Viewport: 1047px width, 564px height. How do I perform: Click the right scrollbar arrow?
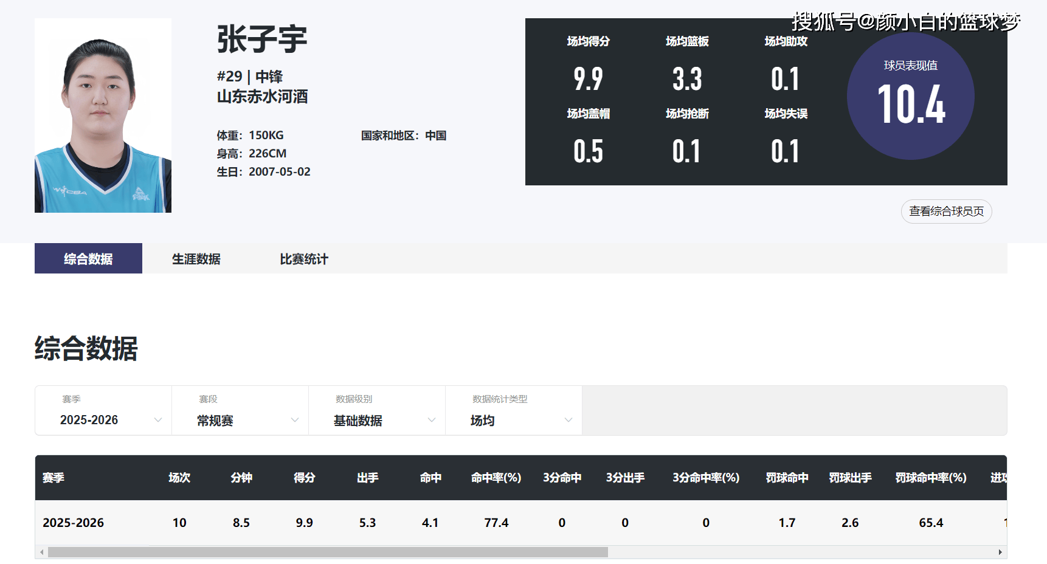point(1000,552)
